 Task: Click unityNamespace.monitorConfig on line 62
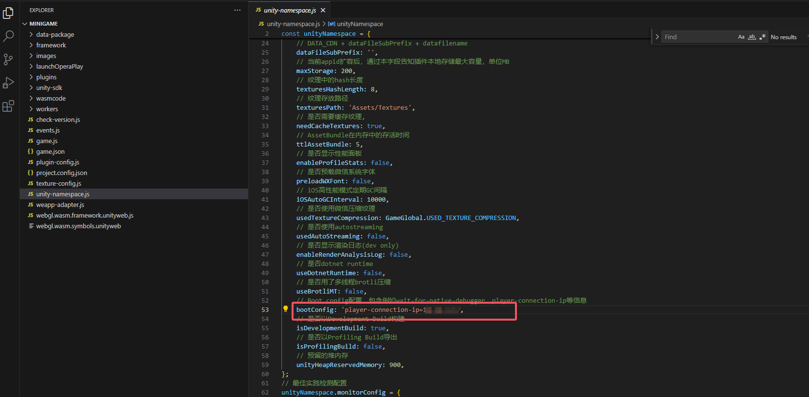click(x=334, y=392)
